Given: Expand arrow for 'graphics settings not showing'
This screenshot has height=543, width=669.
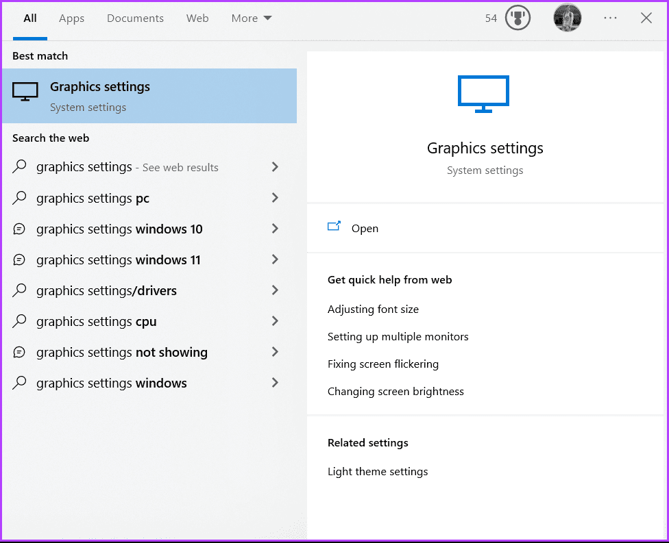Looking at the screenshot, I should pos(275,352).
